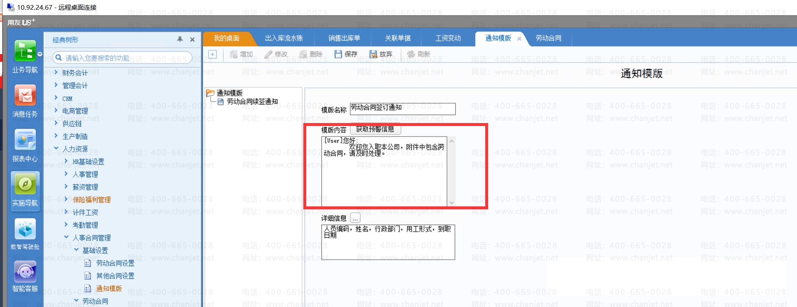Open the orange 通知模版 item in the navigation tree

[x=109, y=289]
